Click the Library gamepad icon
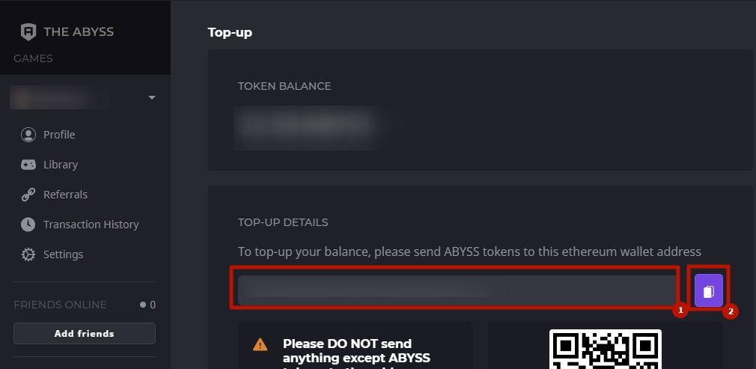This screenshot has height=369, width=756. [x=28, y=165]
